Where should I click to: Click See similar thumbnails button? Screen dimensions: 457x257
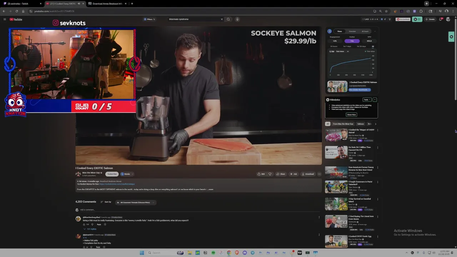[360, 90]
